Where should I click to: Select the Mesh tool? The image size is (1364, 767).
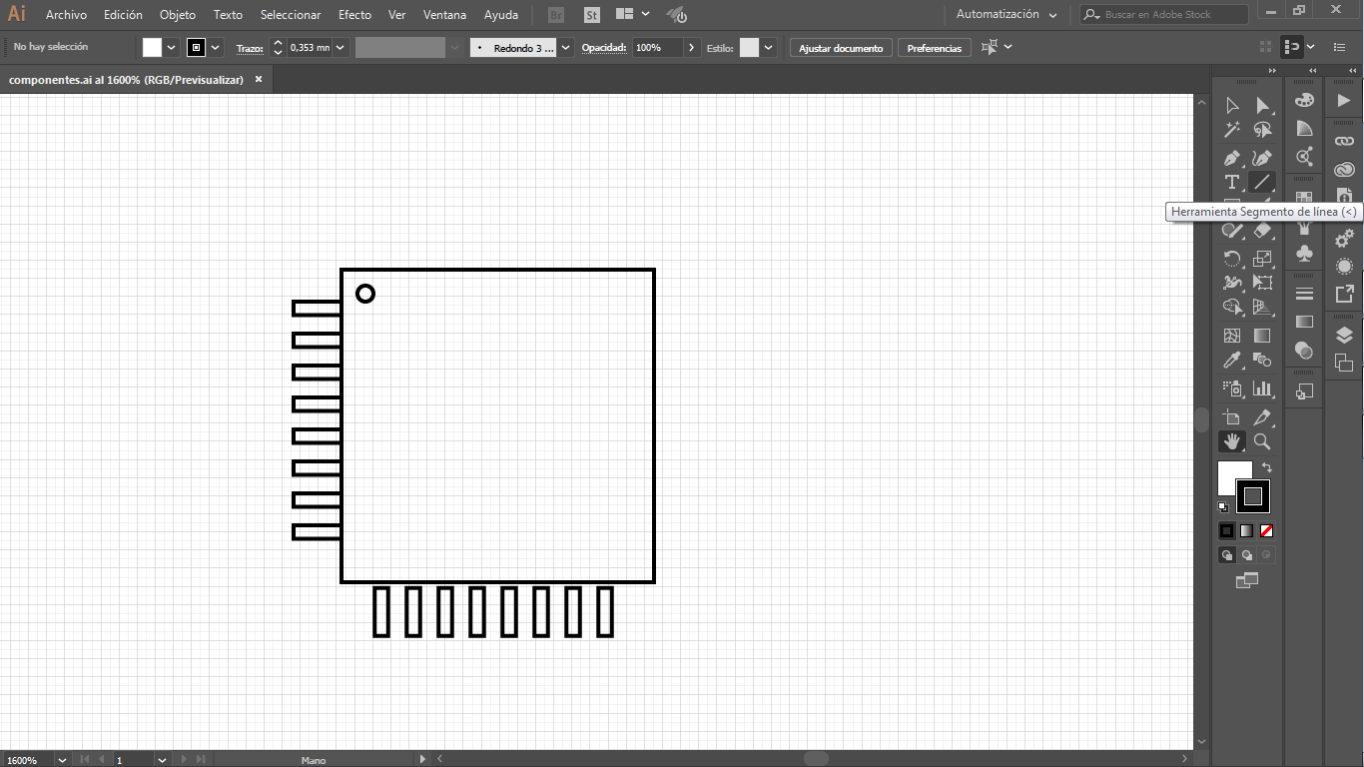coord(1232,336)
